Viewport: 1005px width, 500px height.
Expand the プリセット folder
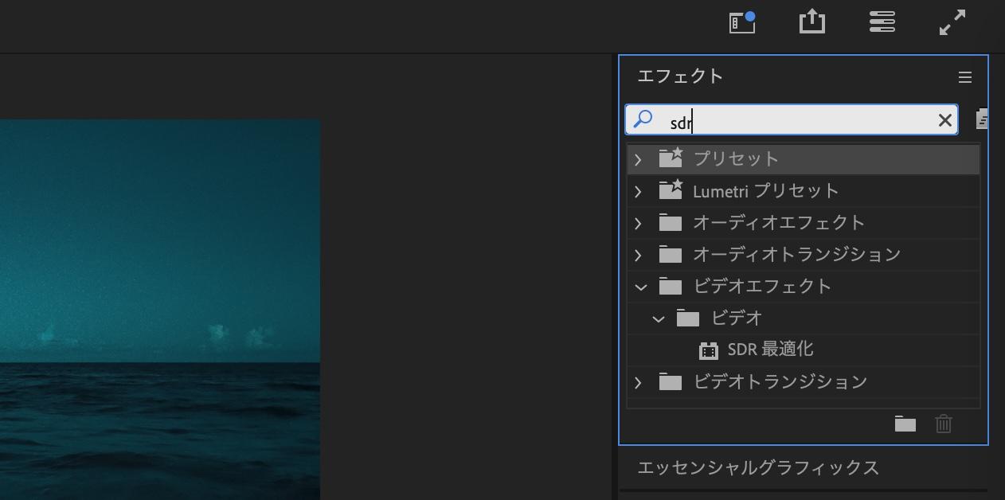pos(638,159)
